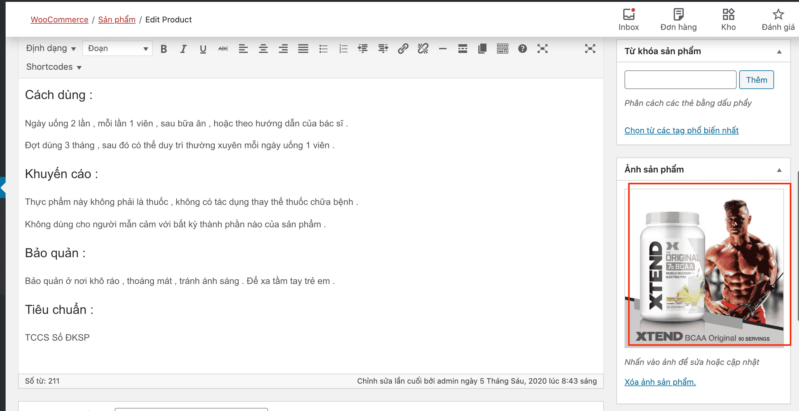Apply strikethrough (ABC) formatting
799x411 pixels.
pos(223,49)
